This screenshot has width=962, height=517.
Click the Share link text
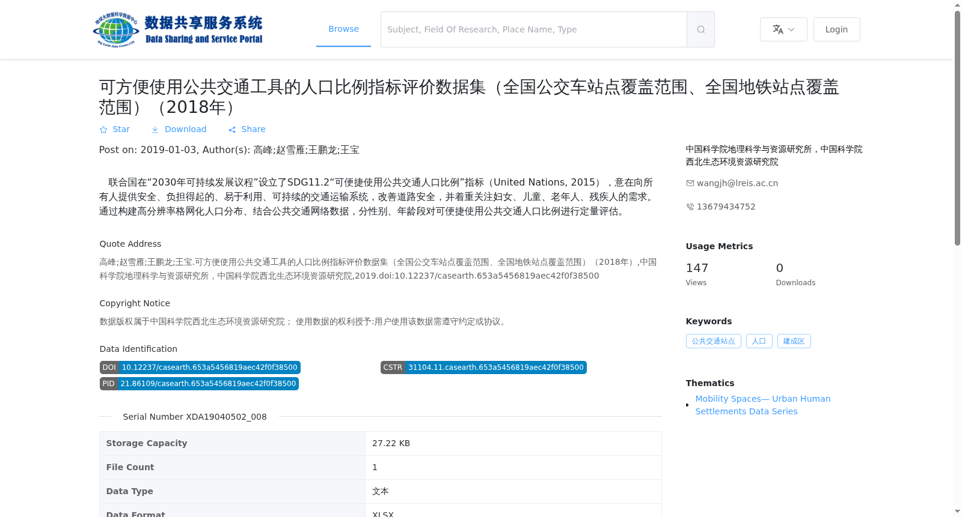point(253,129)
